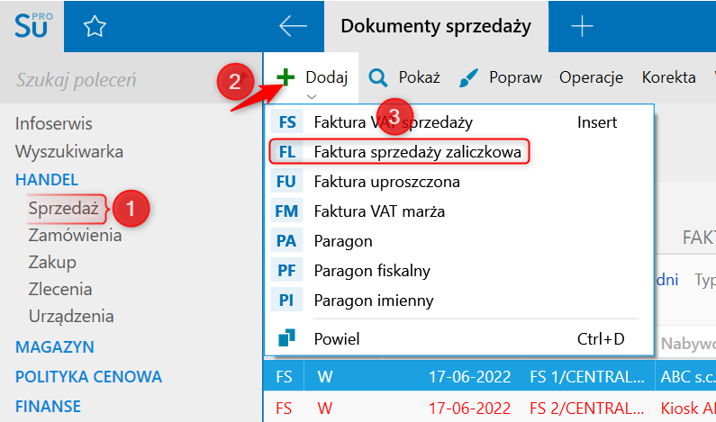The height and width of the screenshot is (422, 716).
Task: Click the Subiekt PRO logo icon
Action: coord(33,25)
